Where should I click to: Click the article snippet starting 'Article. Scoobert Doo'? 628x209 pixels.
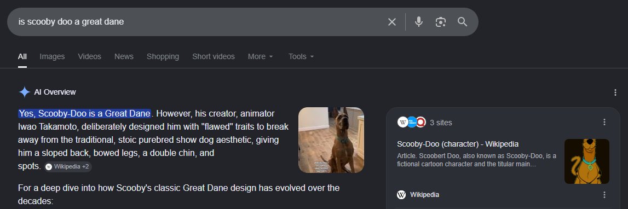pyautogui.click(x=476, y=160)
